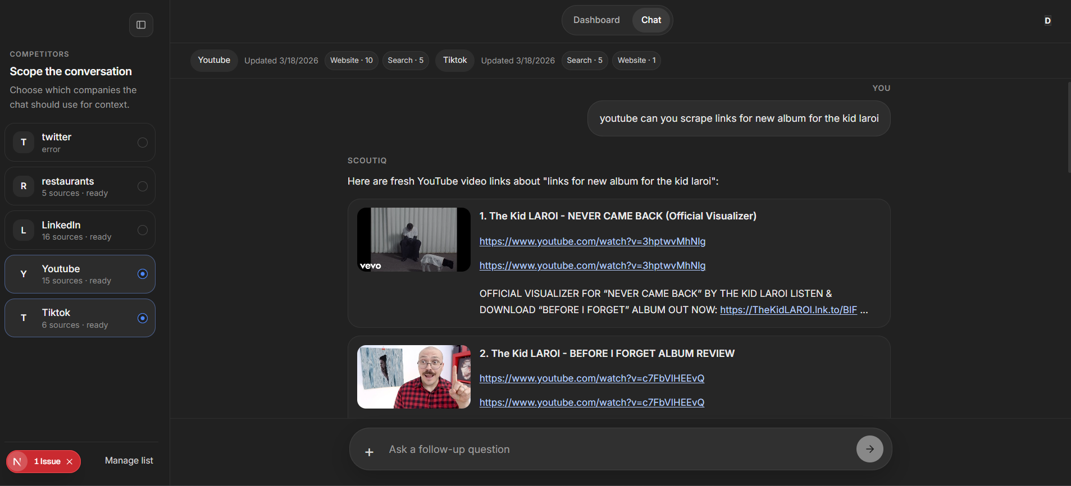Click the NEVER CAME BACK vevo thumbnail
This screenshot has width=1071, height=486.
coord(414,240)
